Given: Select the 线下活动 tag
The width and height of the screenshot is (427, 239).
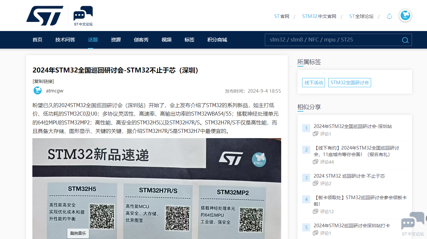Looking at the screenshot, I should pyautogui.click(x=314, y=83).
